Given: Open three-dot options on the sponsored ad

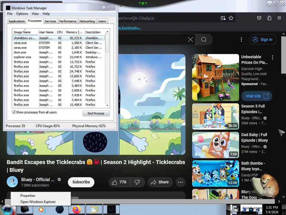Looking at the screenshot, I should [273, 57].
